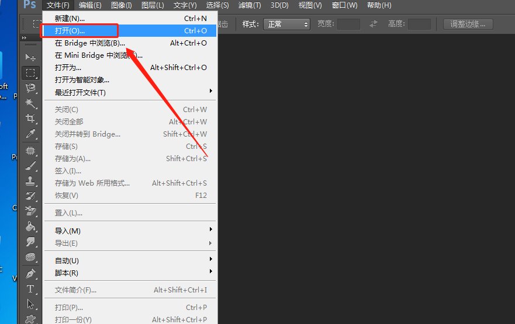Select the Magic Wand tool
Image resolution: width=515 pixels, height=324 pixels.
click(x=30, y=103)
